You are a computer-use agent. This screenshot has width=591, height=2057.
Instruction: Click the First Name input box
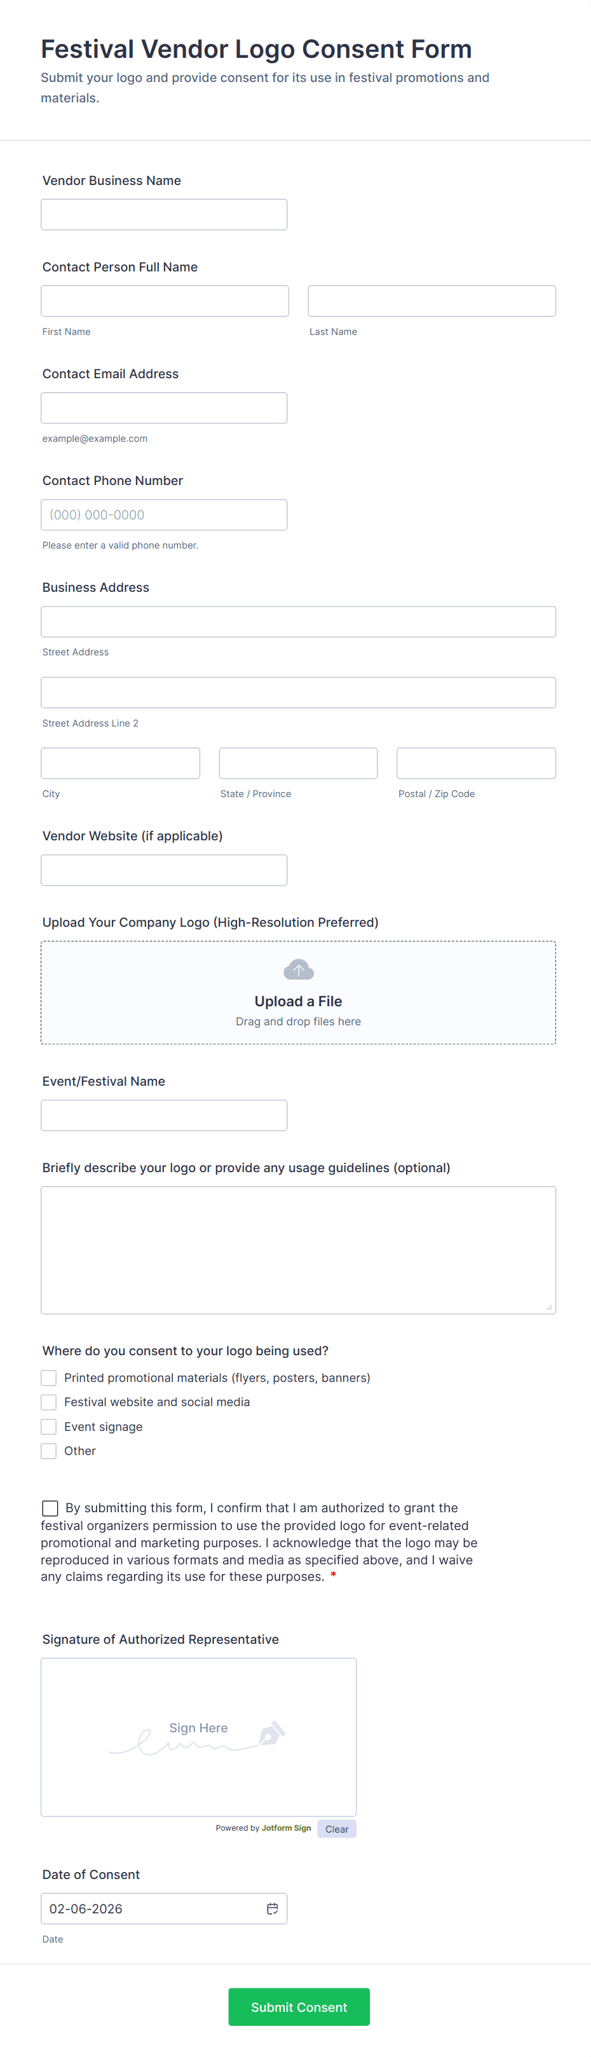point(165,301)
